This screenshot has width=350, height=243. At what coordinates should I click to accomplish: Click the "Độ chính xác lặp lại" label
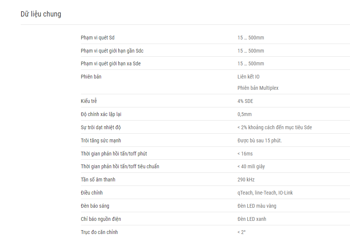(x=101, y=114)
